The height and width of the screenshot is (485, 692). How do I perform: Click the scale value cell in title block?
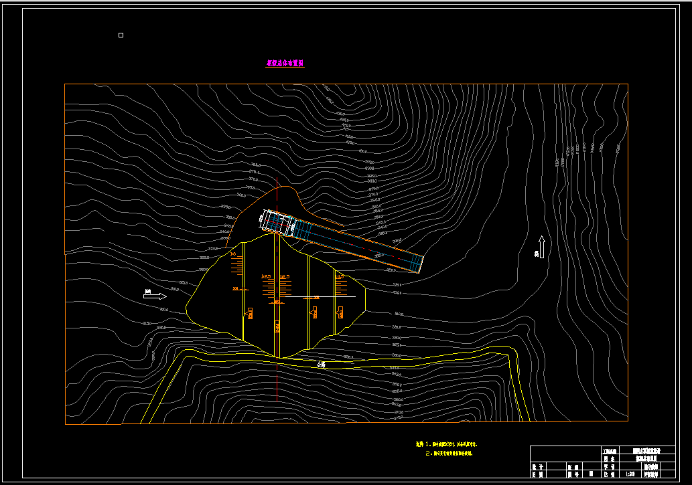click(630, 474)
